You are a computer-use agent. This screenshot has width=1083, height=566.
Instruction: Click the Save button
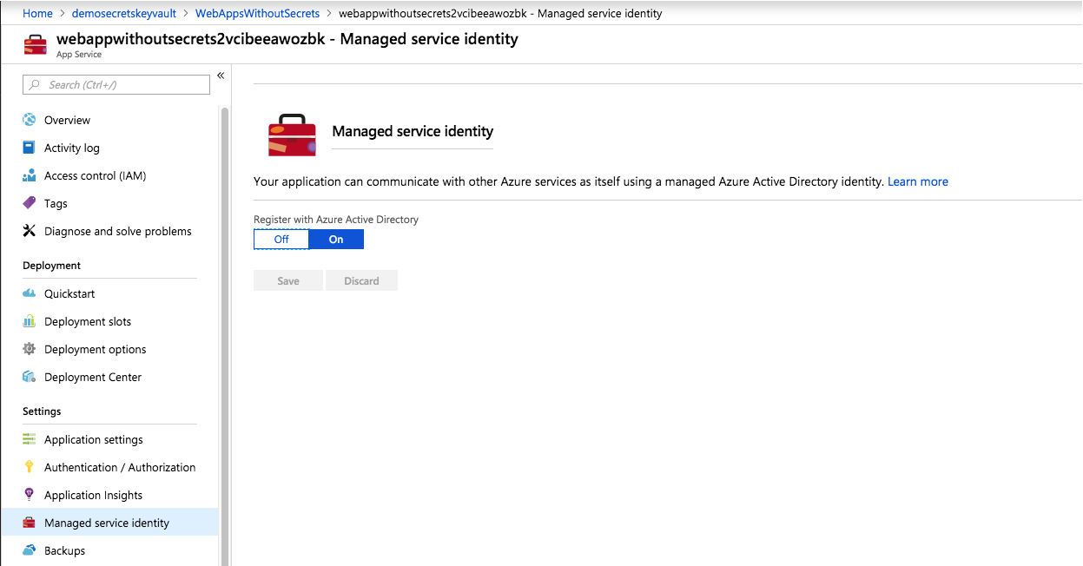(288, 280)
